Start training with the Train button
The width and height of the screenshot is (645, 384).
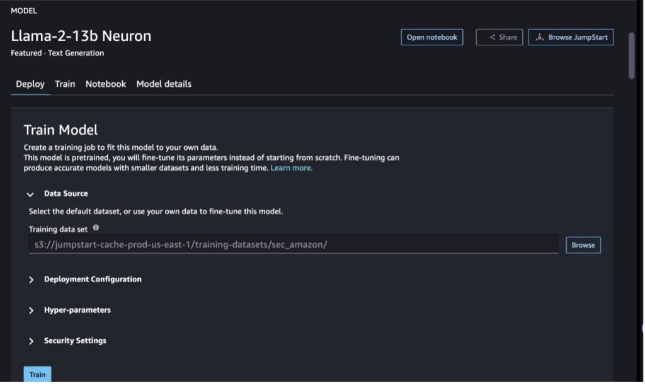point(37,375)
